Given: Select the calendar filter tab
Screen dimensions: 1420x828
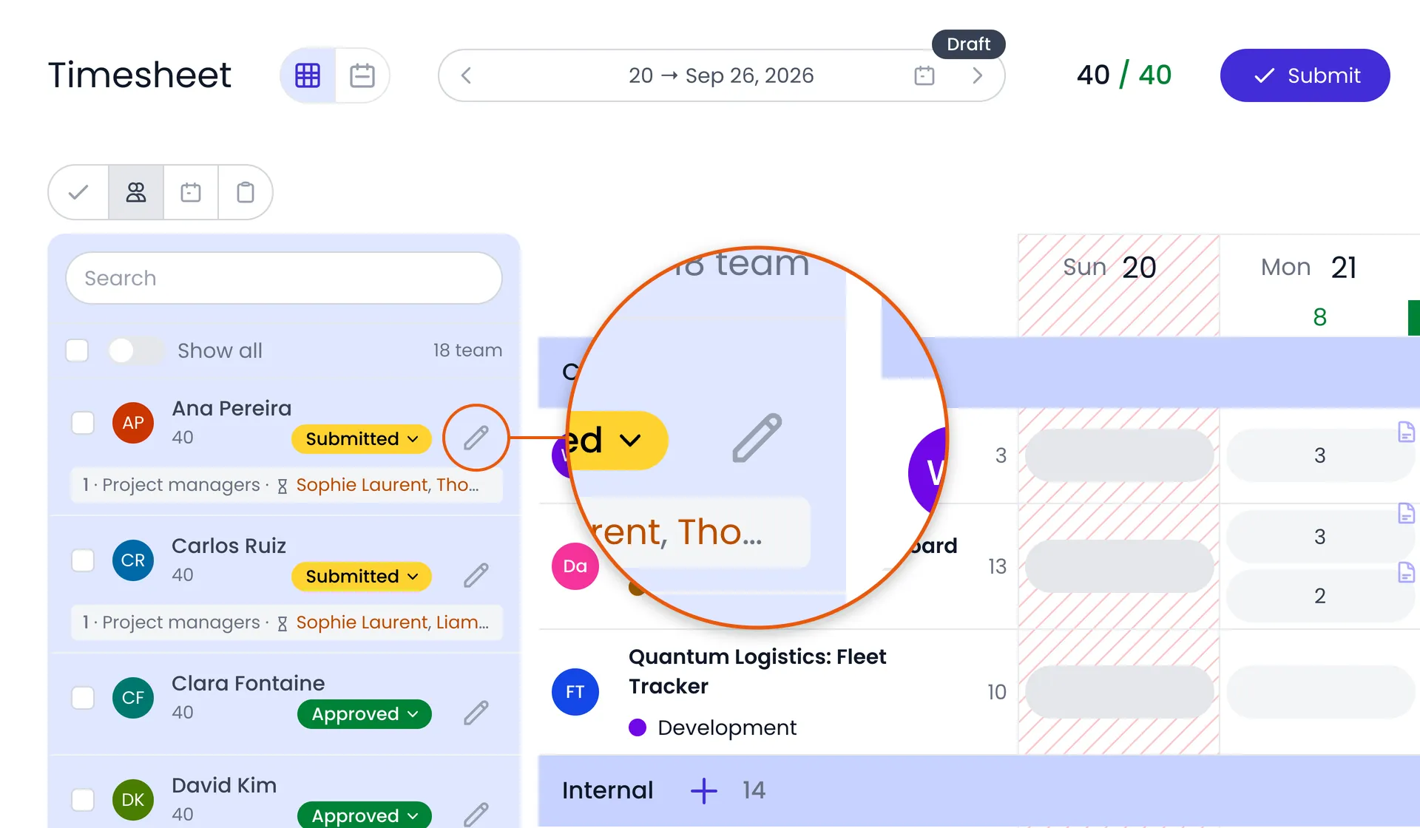Looking at the screenshot, I should pyautogui.click(x=191, y=192).
